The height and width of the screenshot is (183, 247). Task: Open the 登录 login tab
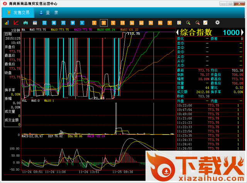[49, 13]
